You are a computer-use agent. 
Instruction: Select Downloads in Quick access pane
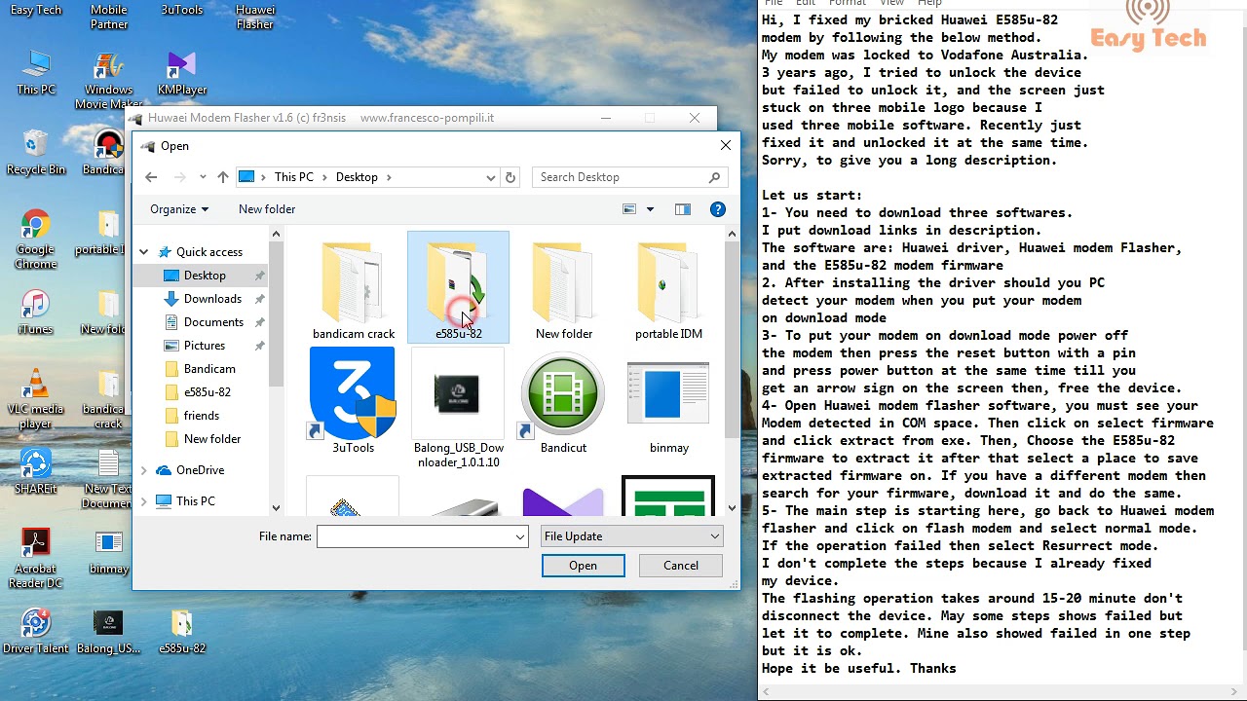pos(212,299)
